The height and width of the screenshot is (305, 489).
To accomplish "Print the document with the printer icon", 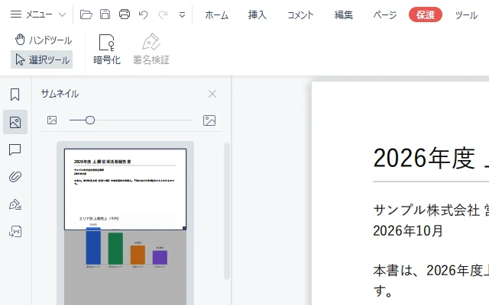I will [125, 14].
